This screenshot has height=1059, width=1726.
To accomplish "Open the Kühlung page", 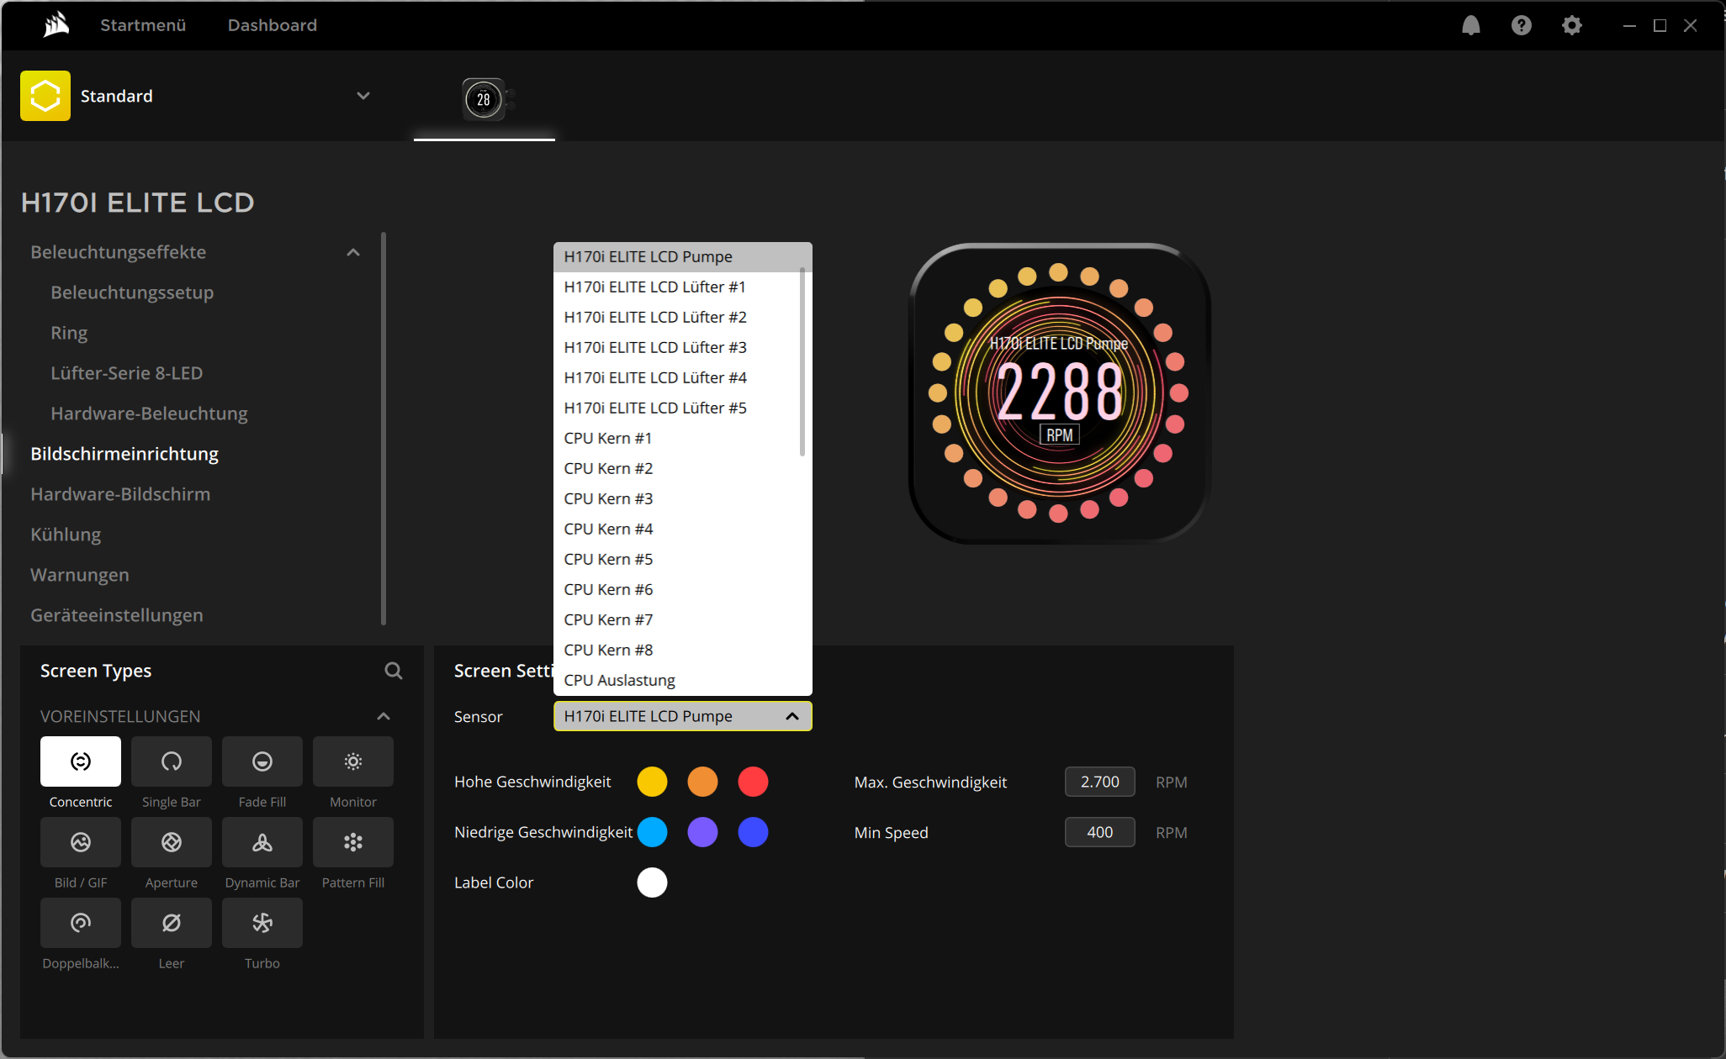I will (x=66, y=535).
